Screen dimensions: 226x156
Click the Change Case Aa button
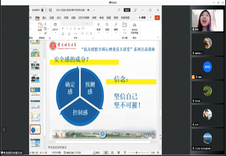[x=76, y=33]
